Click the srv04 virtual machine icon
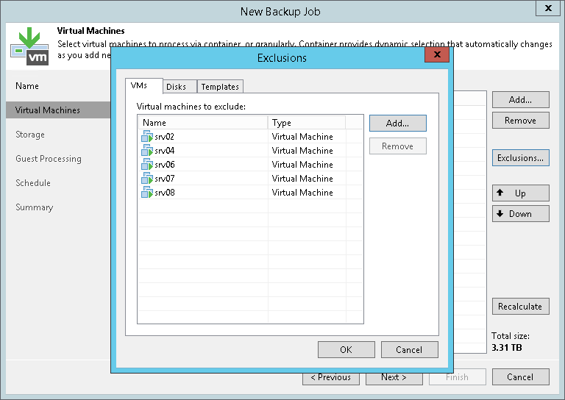Screen dimensions: 565x400 coord(147,151)
